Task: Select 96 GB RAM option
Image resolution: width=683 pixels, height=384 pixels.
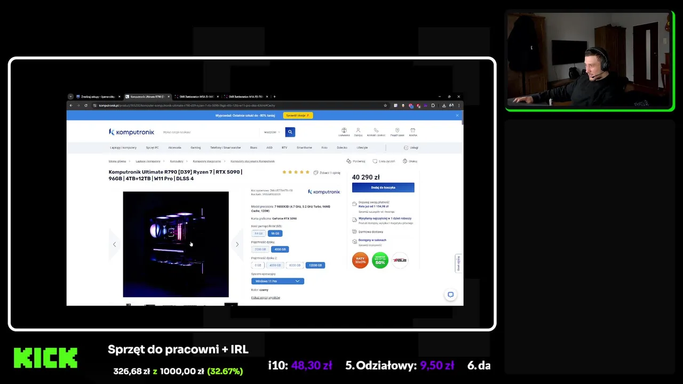Action: (275, 233)
